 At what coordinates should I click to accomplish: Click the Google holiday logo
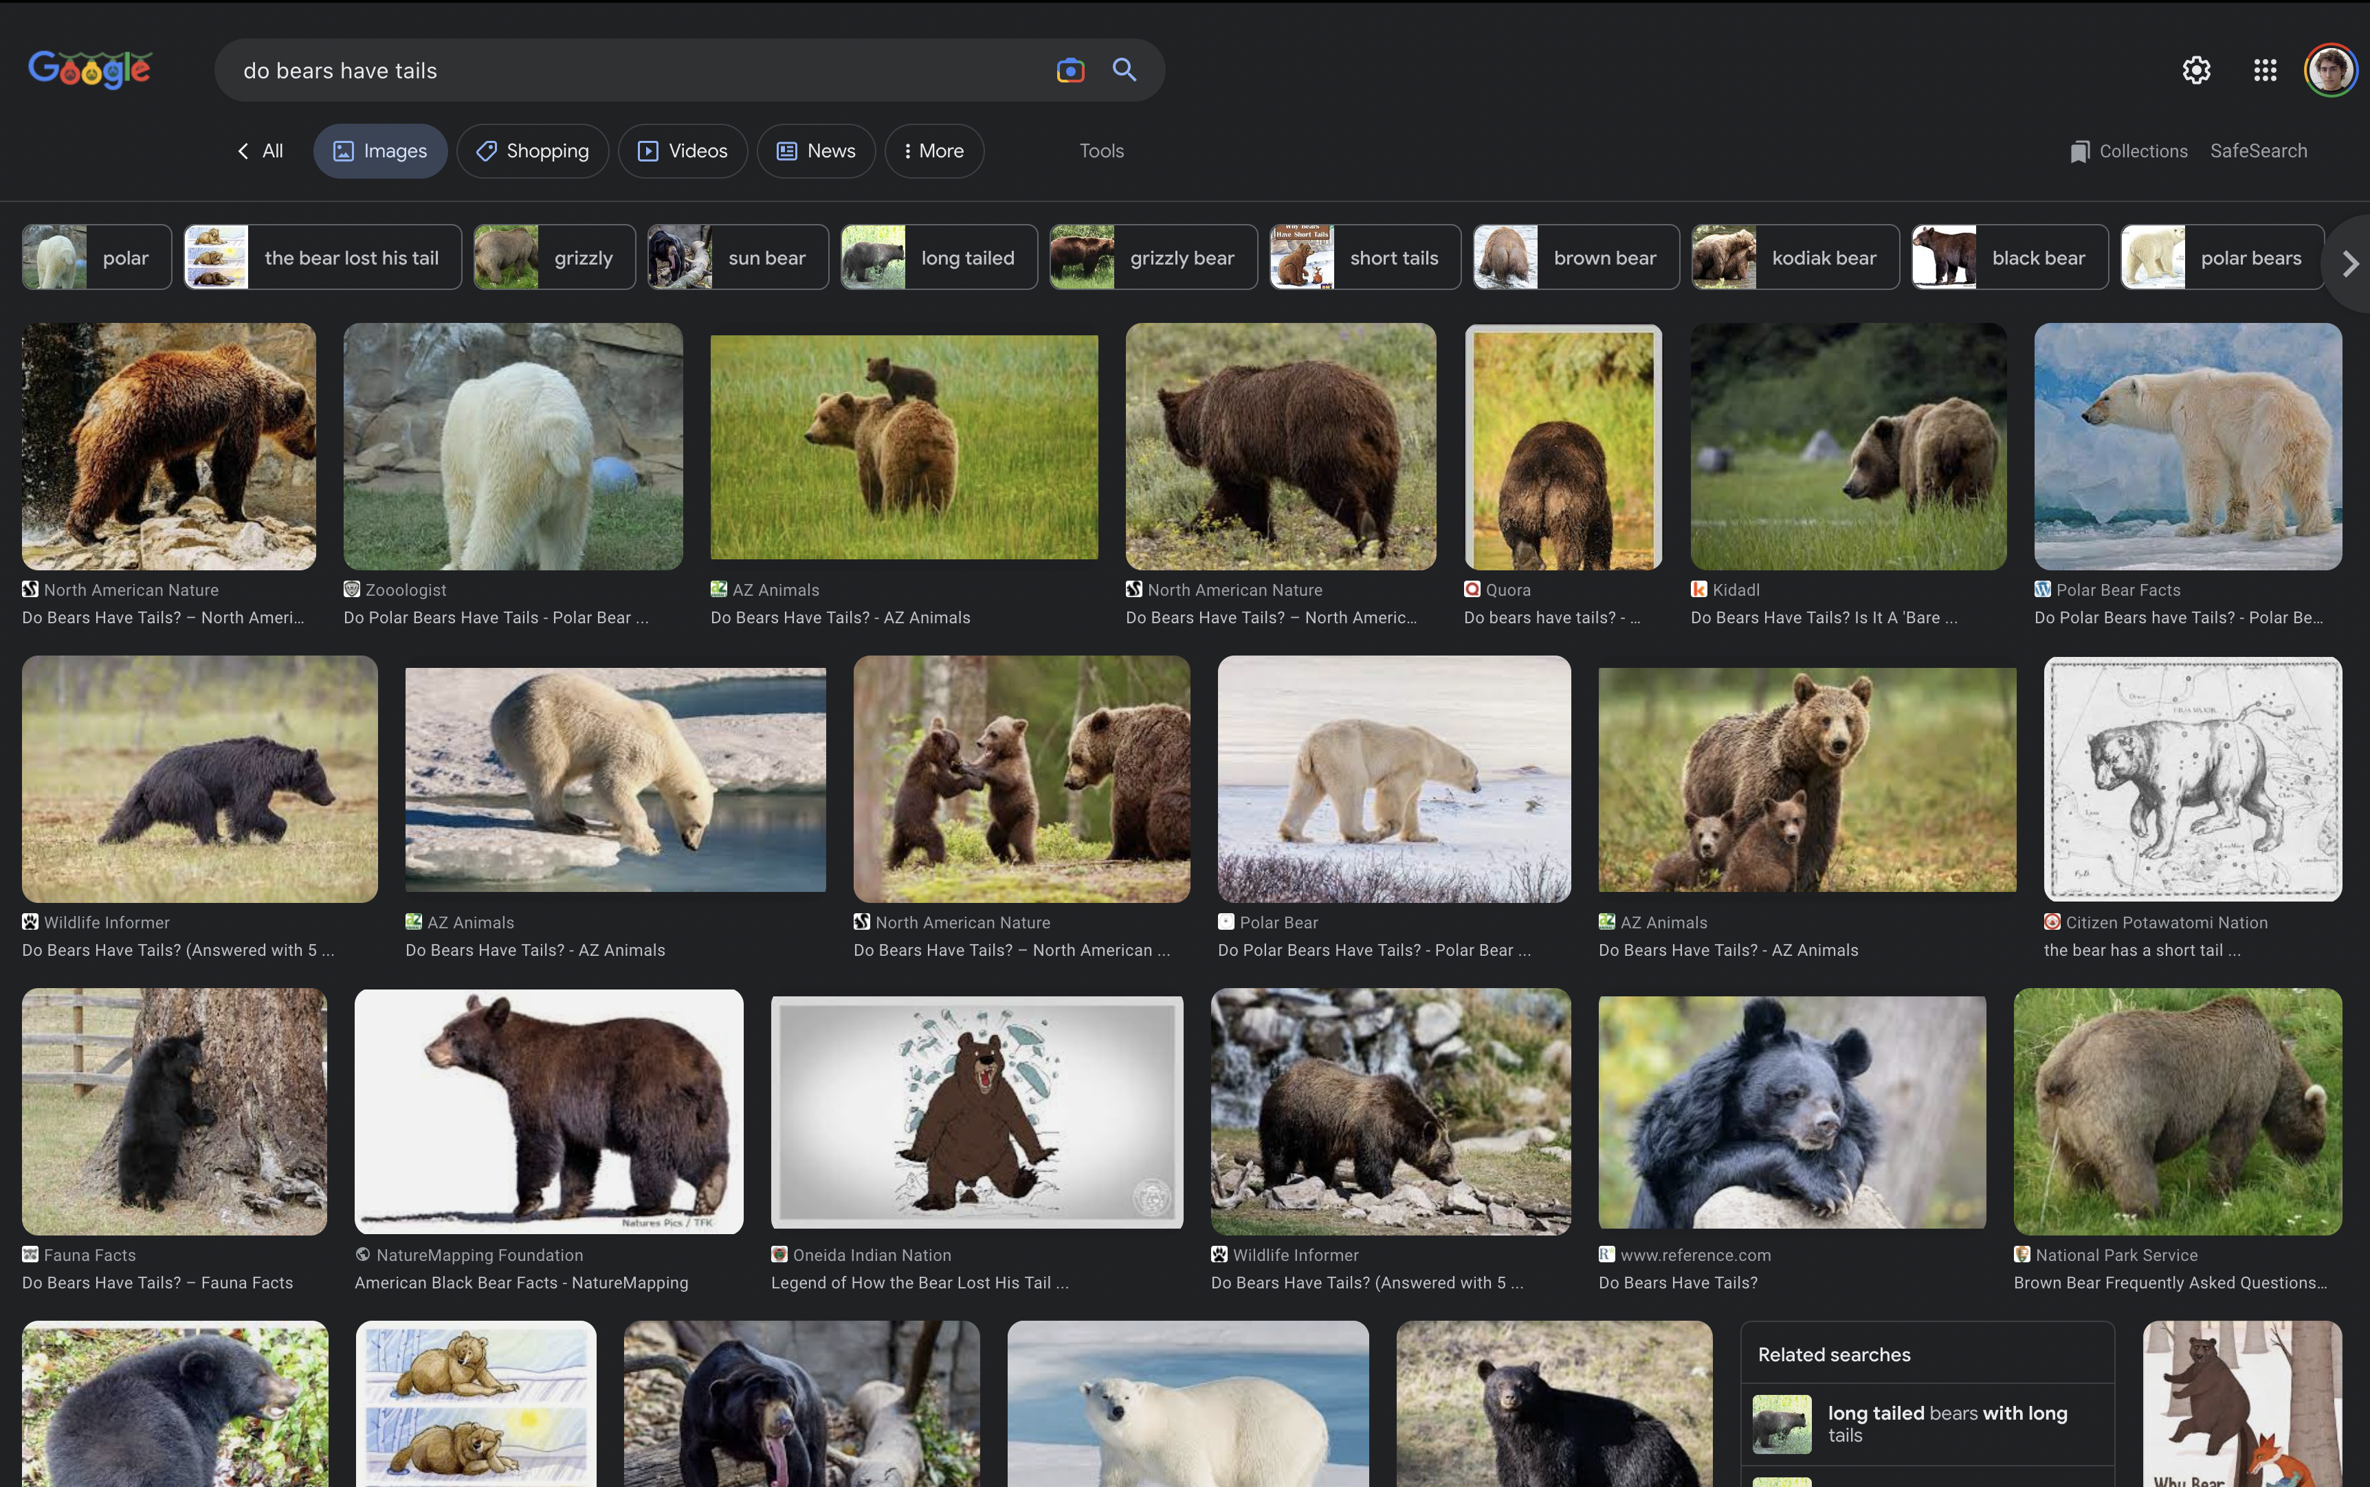coord(89,69)
